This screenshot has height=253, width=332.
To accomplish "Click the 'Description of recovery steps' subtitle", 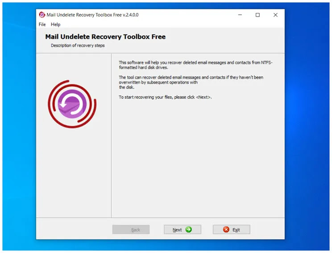I will click(x=78, y=46).
